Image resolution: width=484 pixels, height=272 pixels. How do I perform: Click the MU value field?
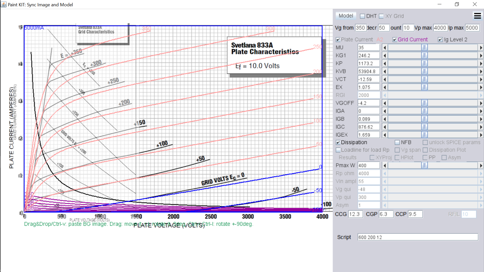point(369,48)
